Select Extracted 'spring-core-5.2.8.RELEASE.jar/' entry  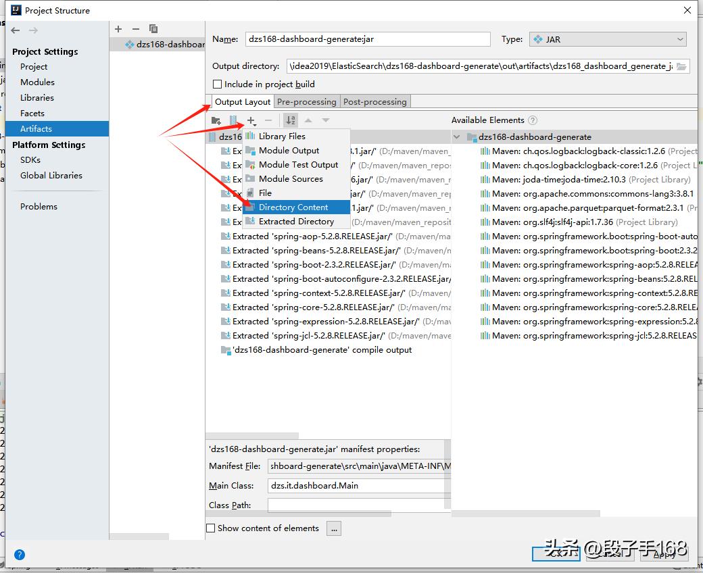coord(335,307)
